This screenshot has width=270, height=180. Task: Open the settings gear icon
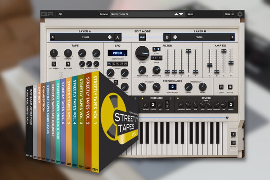[240, 14]
